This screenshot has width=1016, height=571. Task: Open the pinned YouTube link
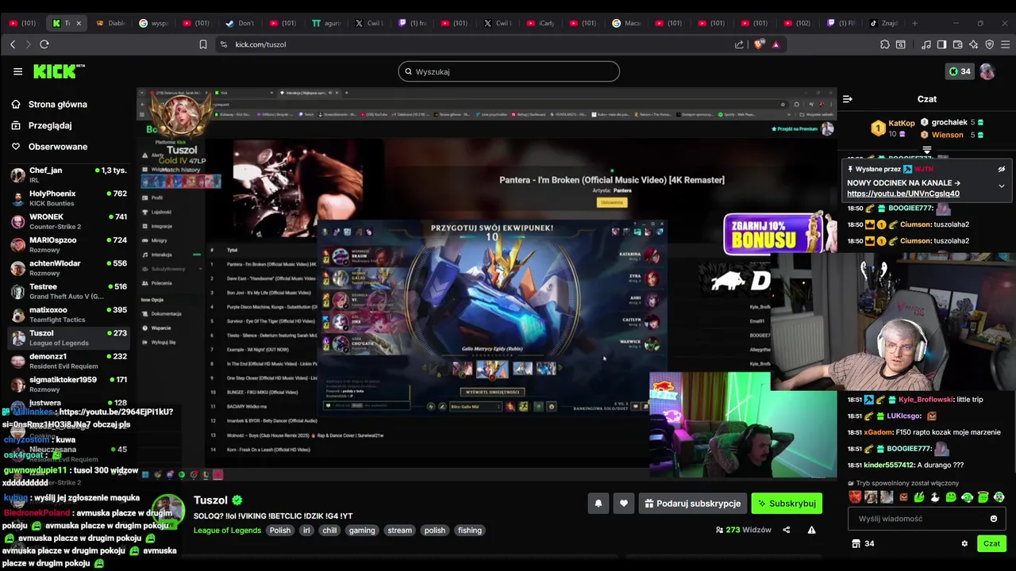902,194
